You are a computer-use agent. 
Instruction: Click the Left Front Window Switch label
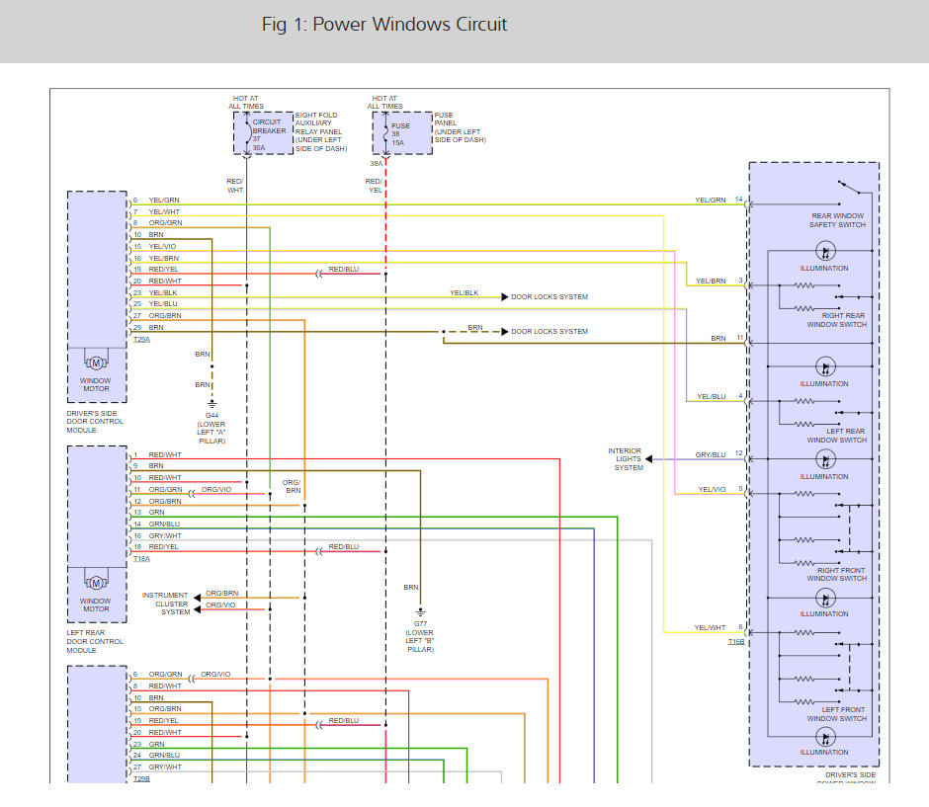pyautogui.click(x=836, y=714)
